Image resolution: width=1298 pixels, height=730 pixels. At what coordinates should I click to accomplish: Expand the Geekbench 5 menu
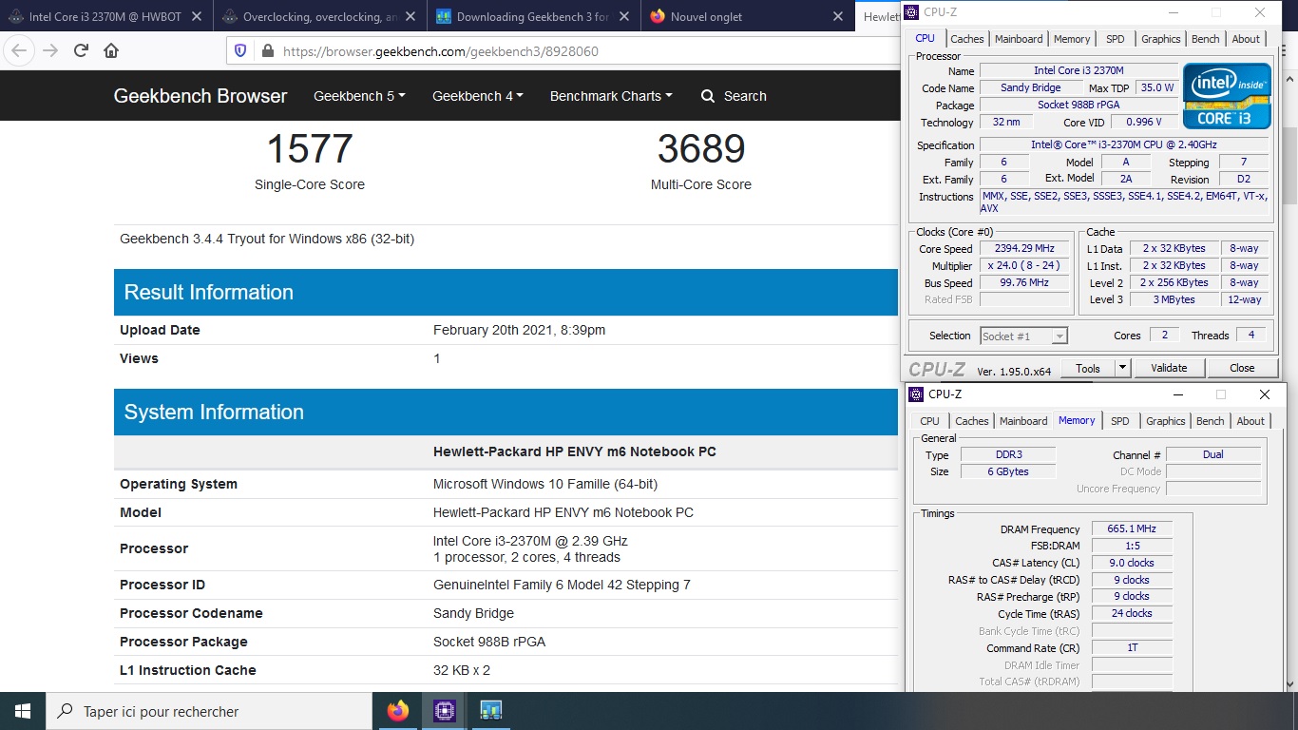coord(359,96)
